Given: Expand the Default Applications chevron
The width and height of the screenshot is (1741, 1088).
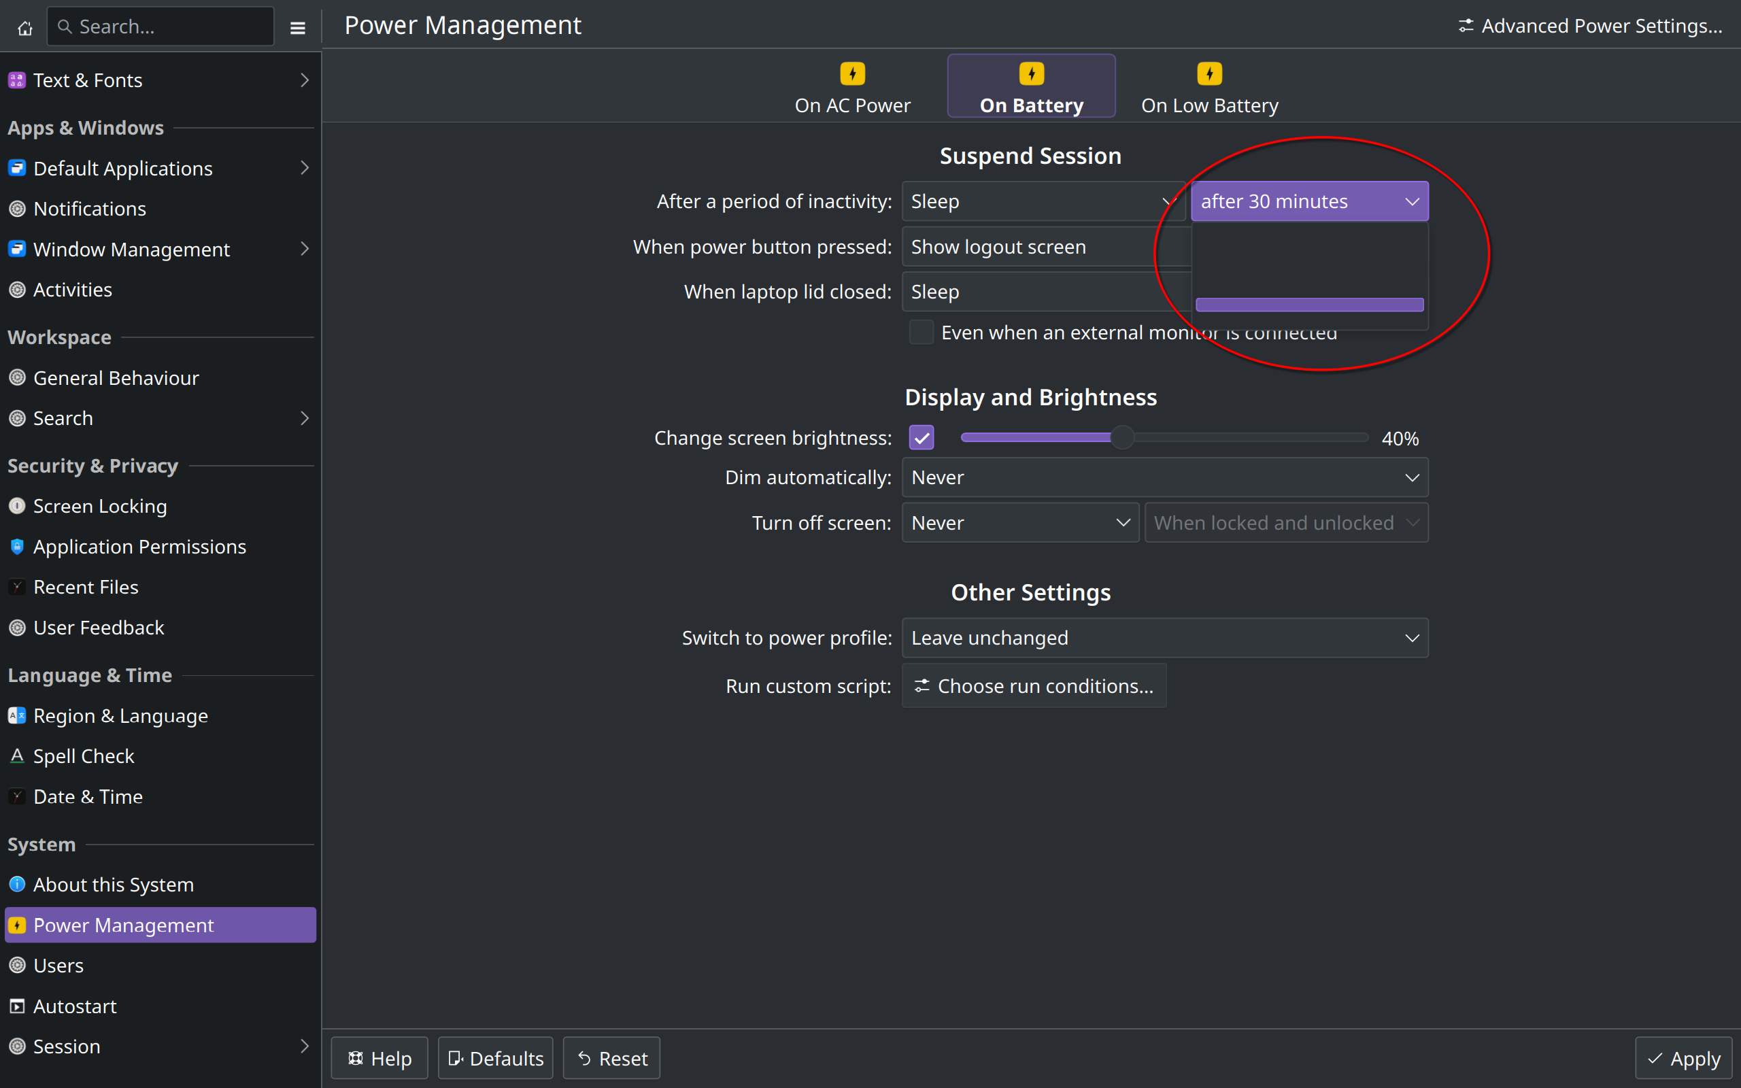Looking at the screenshot, I should 304,168.
